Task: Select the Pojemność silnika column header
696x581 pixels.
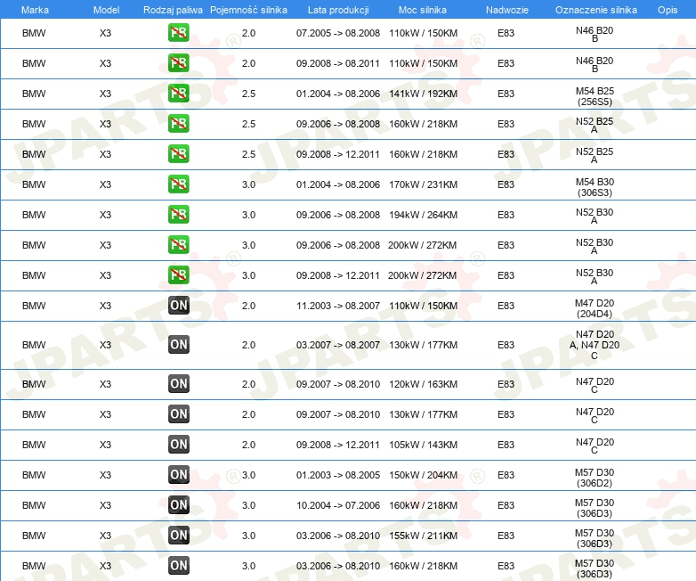Action: click(x=248, y=10)
